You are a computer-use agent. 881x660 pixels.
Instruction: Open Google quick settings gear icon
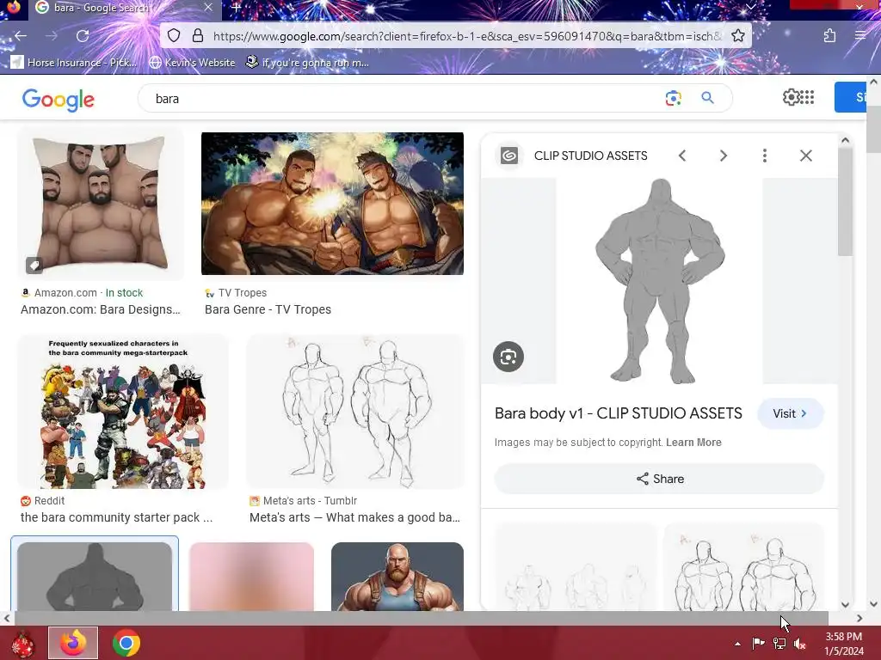[x=791, y=97]
